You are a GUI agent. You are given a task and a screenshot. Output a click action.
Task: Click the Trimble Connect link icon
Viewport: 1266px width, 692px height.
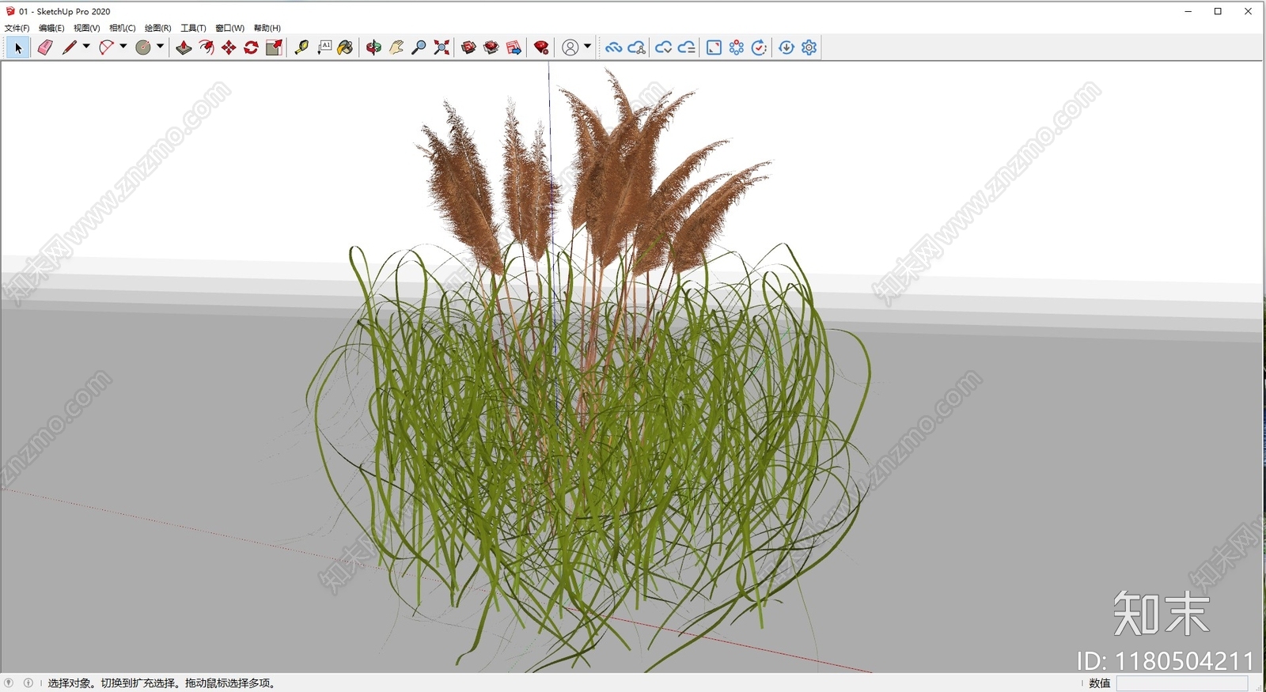pos(613,47)
